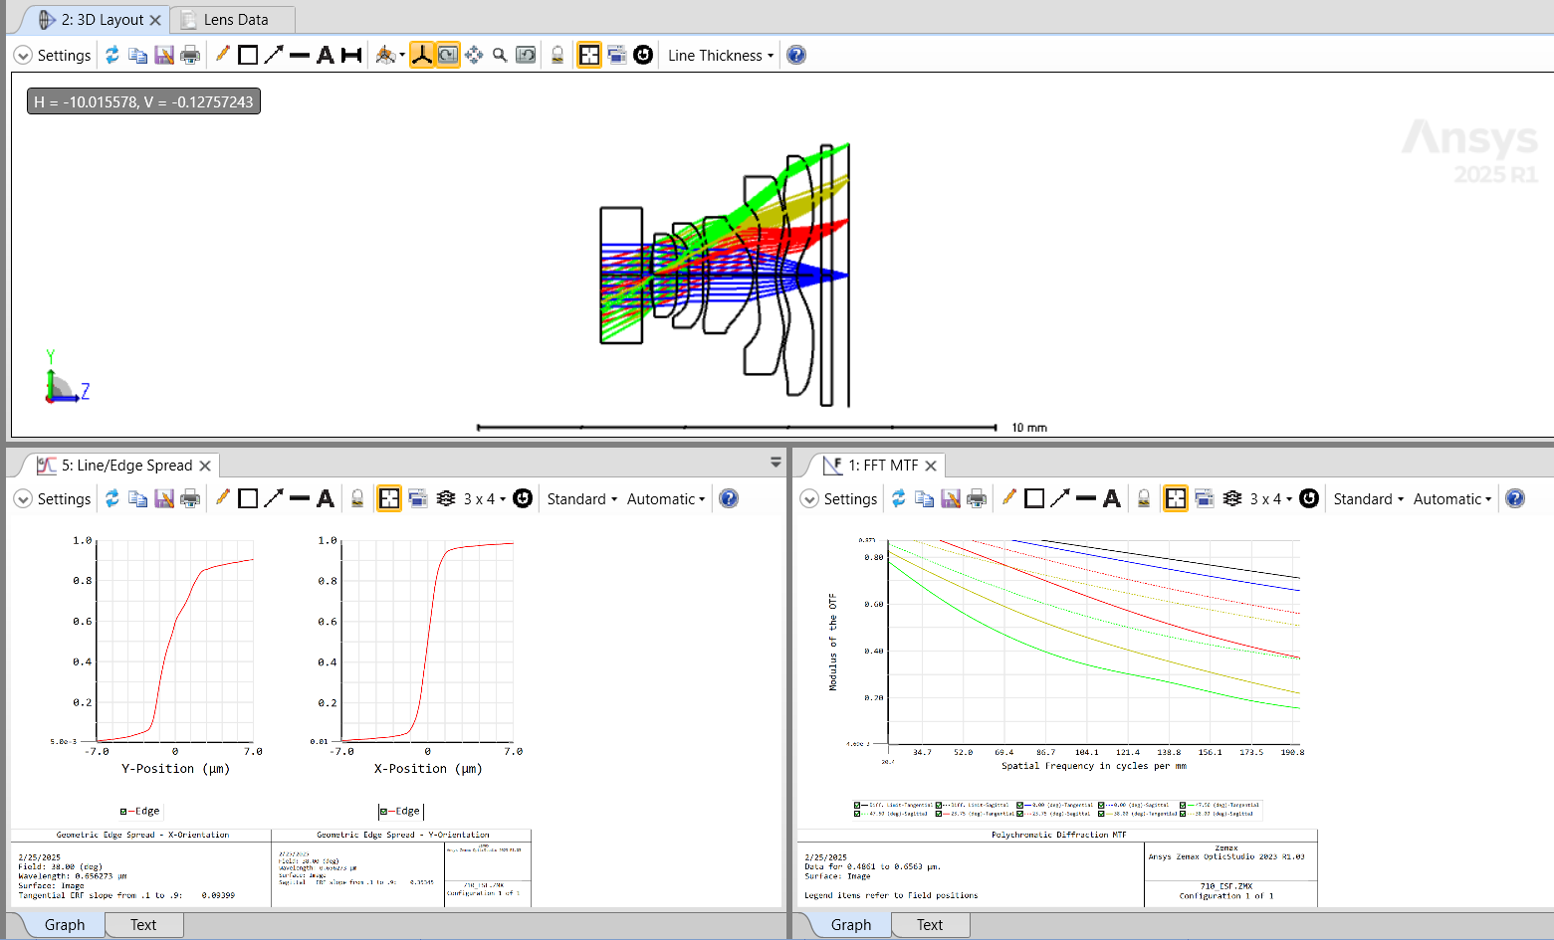
Task: Select the pan move tool in 3D Layout
Action: [x=474, y=55]
